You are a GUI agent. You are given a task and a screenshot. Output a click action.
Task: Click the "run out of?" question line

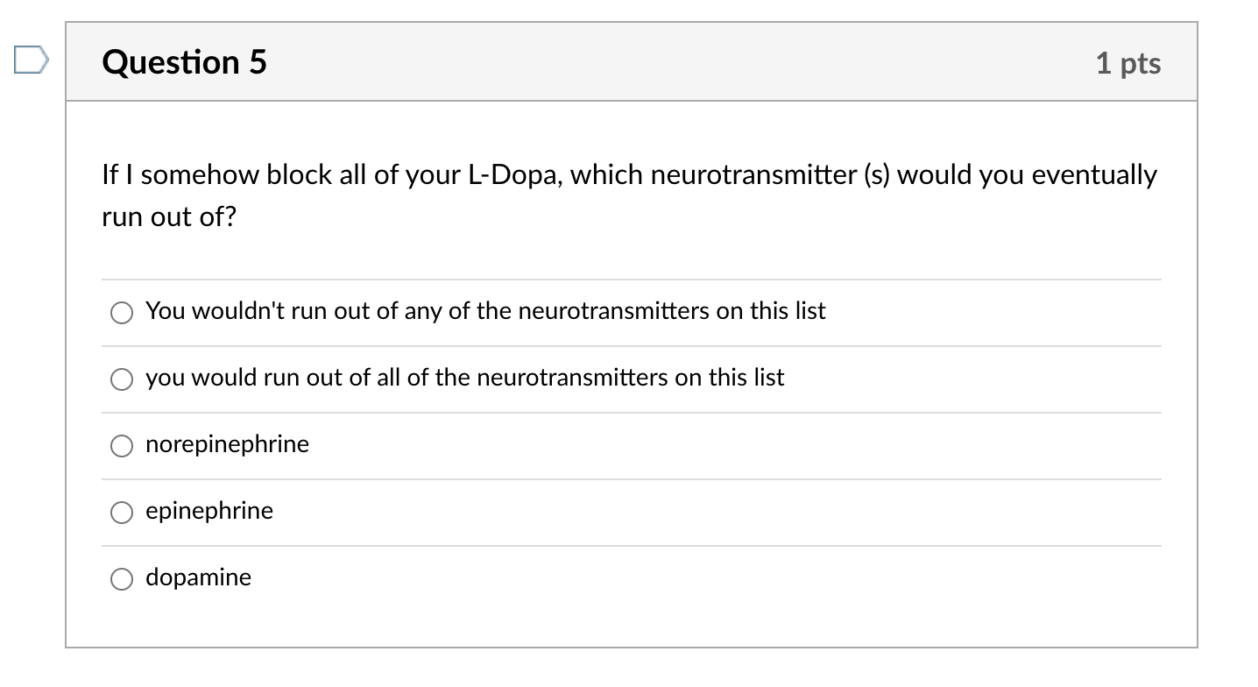point(169,217)
